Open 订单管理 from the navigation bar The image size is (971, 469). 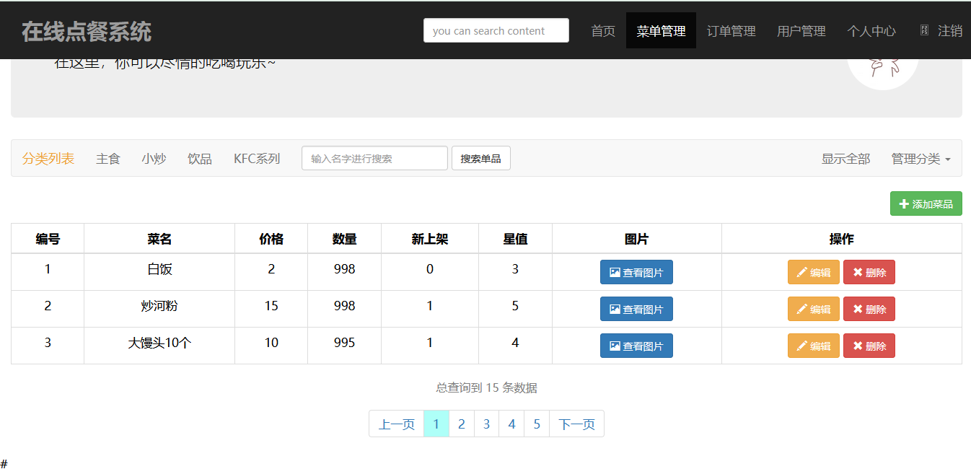(x=731, y=30)
